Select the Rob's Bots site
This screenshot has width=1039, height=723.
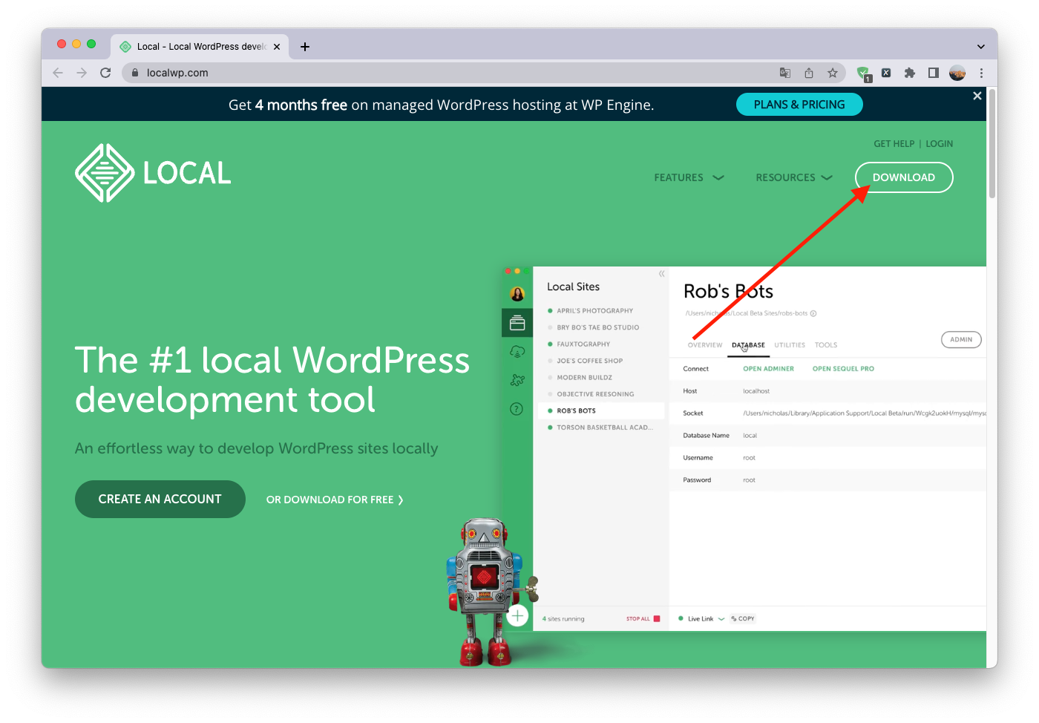coord(601,410)
